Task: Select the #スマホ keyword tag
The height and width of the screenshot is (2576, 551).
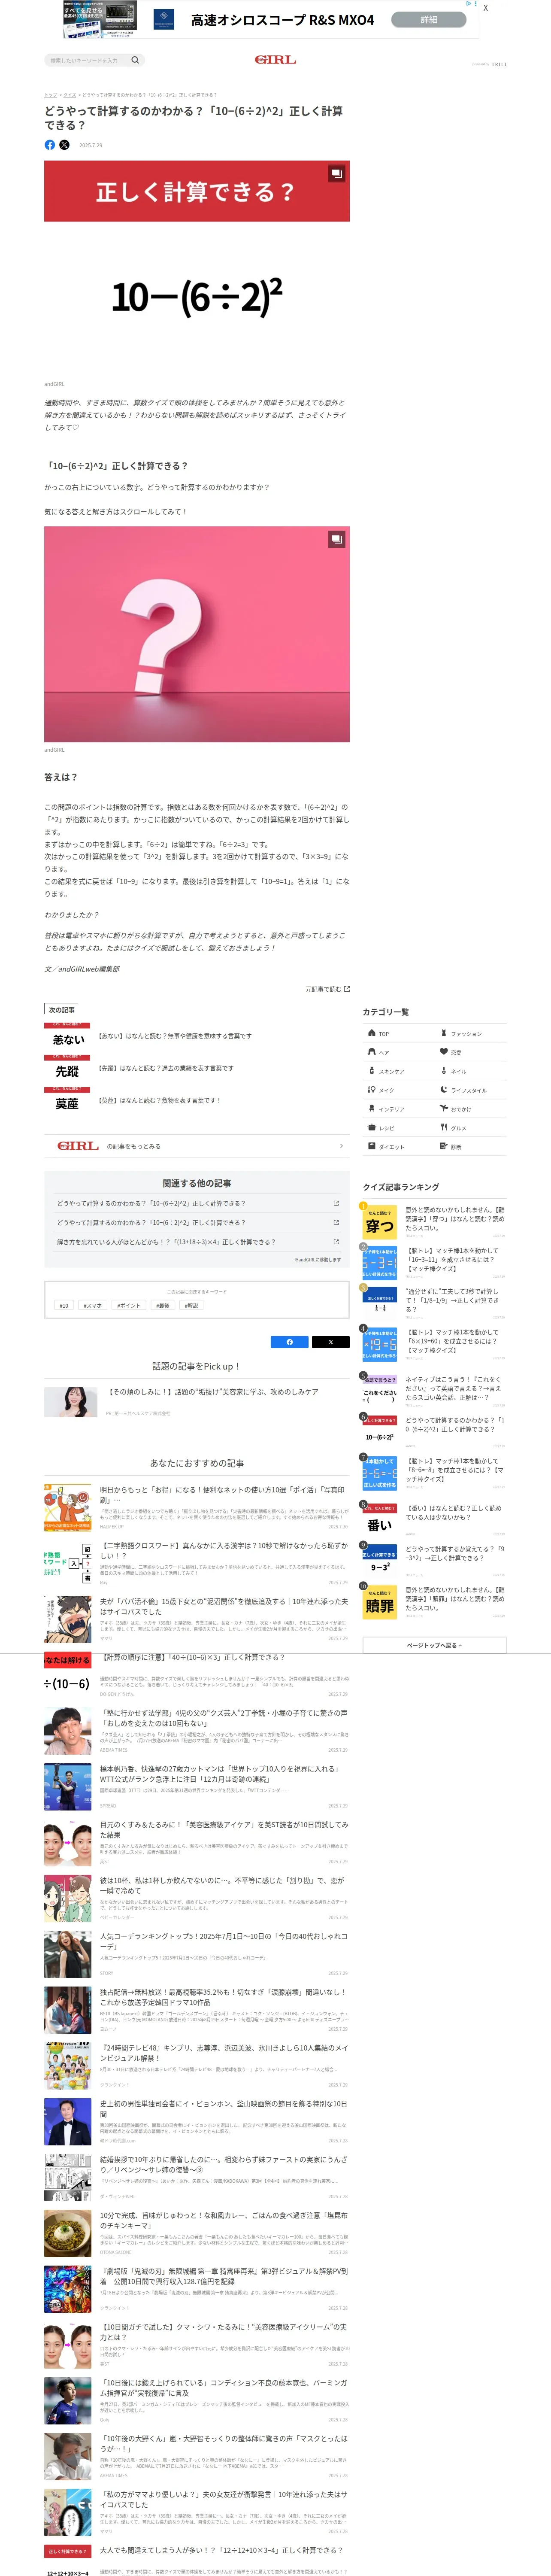Action: [x=93, y=1305]
